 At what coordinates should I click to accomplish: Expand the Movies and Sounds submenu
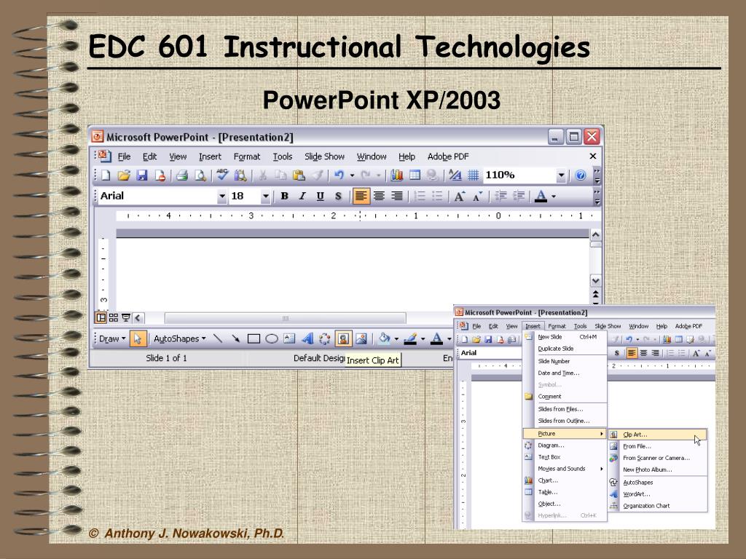coord(565,469)
